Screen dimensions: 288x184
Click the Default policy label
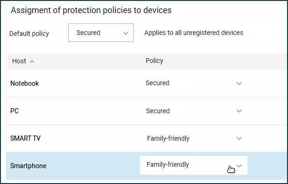(29, 34)
